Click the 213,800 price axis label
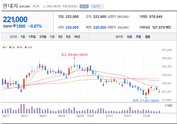The height and width of the screenshot is (124, 177). [167, 100]
